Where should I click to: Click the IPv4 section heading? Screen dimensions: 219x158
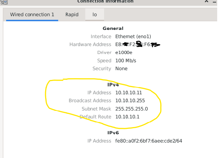click(x=113, y=85)
